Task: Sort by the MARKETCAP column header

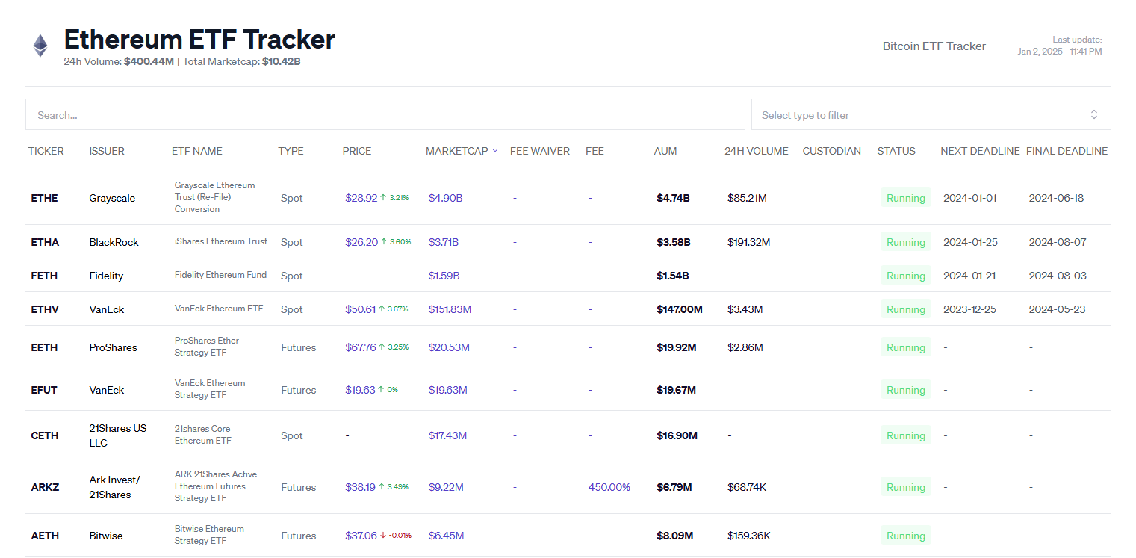Action: click(456, 151)
